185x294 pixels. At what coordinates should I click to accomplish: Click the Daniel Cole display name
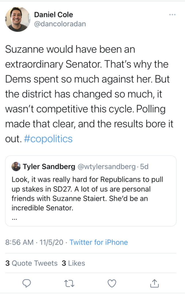point(54,15)
